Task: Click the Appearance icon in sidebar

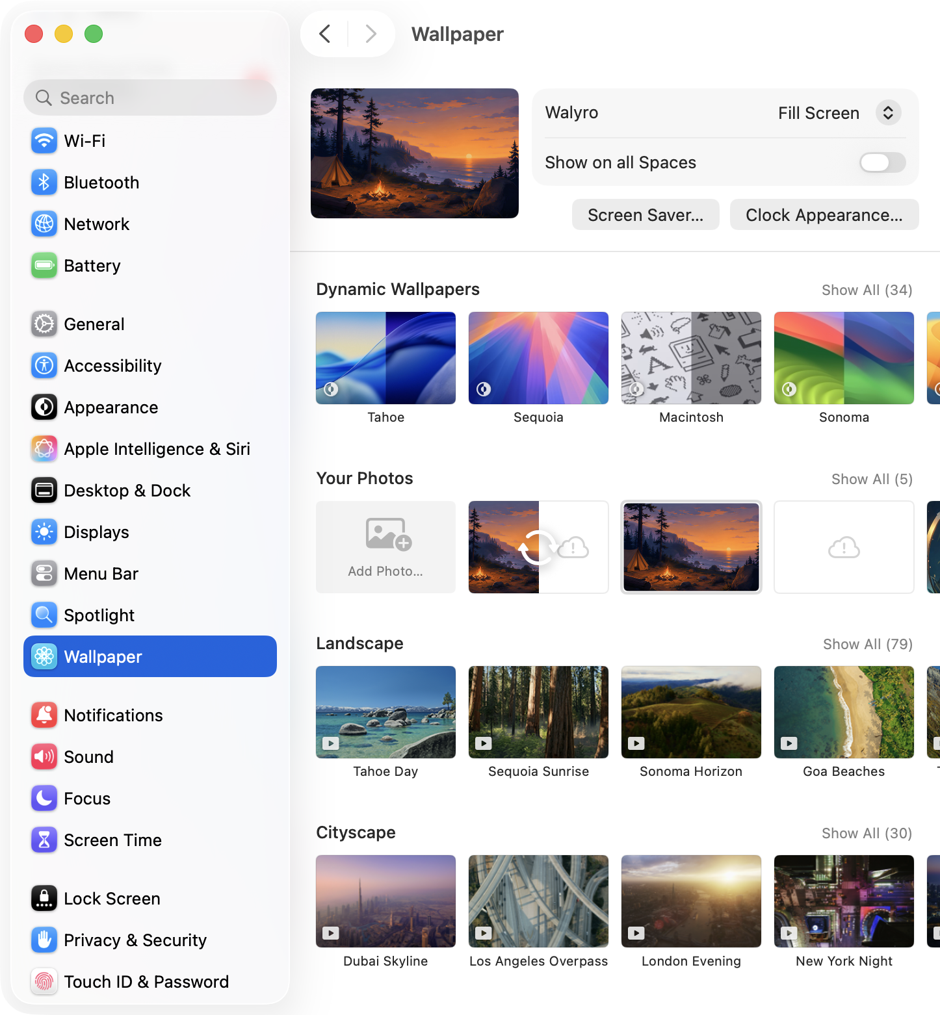Action: pyautogui.click(x=44, y=407)
